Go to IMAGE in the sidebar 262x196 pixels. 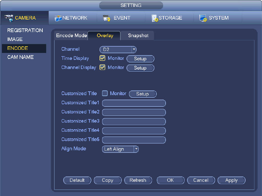(15, 39)
